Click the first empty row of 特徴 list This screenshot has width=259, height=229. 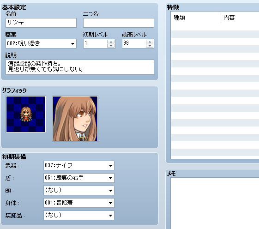(x=215, y=27)
